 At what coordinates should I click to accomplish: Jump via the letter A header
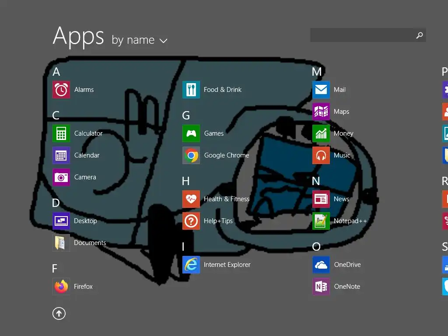56,72
